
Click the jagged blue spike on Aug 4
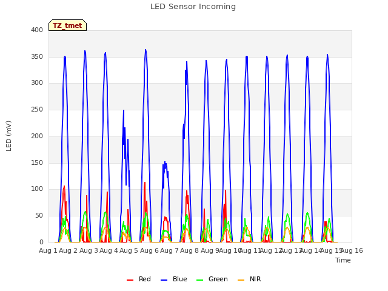tap(124, 110)
